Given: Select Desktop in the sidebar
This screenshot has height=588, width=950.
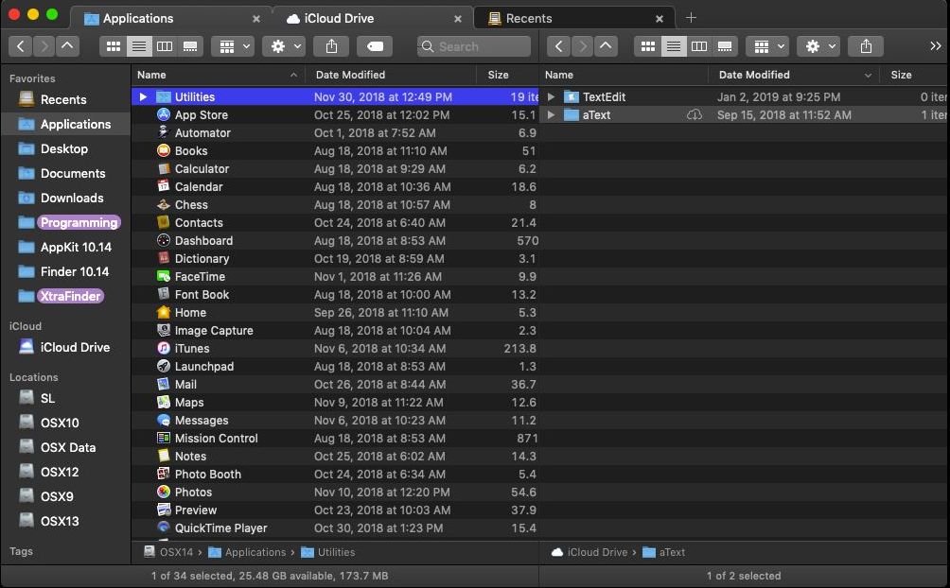Looking at the screenshot, I should click(x=65, y=148).
